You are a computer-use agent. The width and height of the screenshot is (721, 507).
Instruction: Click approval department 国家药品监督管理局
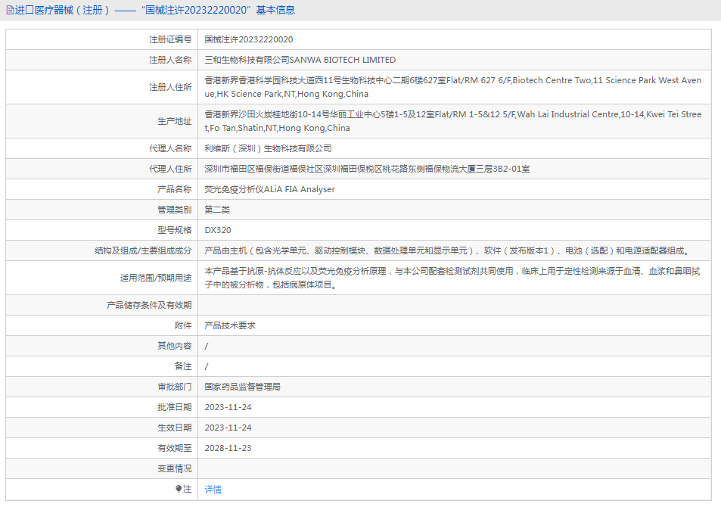[x=243, y=387]
